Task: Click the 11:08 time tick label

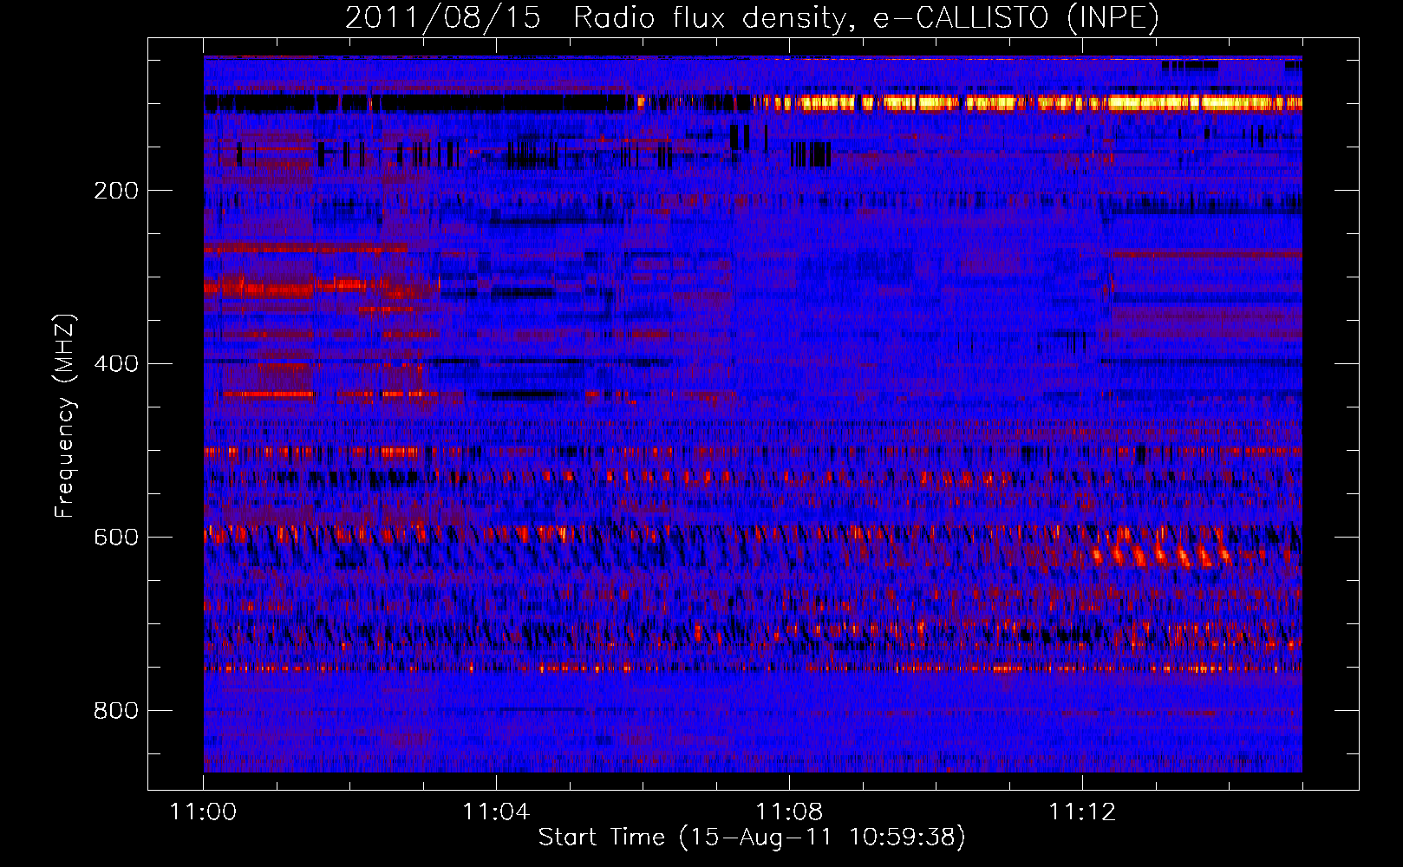Action: (x=789, y=812)
